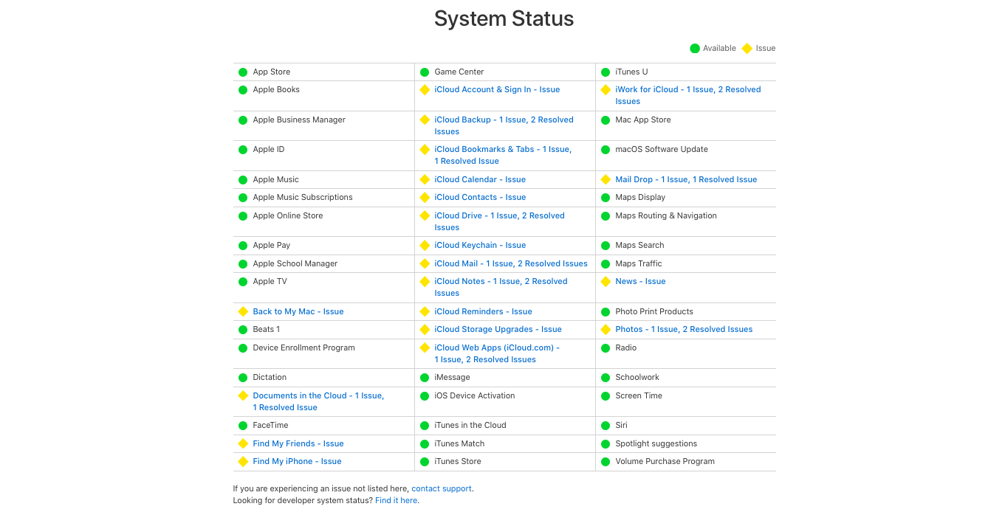Expand iCloud Account & Sign In issue
This screenshot has width=1005, height=512.
(497, 89)
